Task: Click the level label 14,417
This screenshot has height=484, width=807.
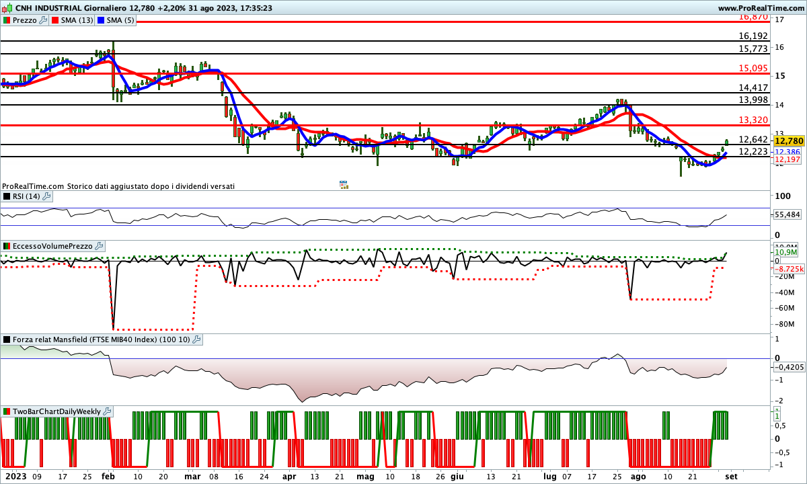Action: coord(753,87)
